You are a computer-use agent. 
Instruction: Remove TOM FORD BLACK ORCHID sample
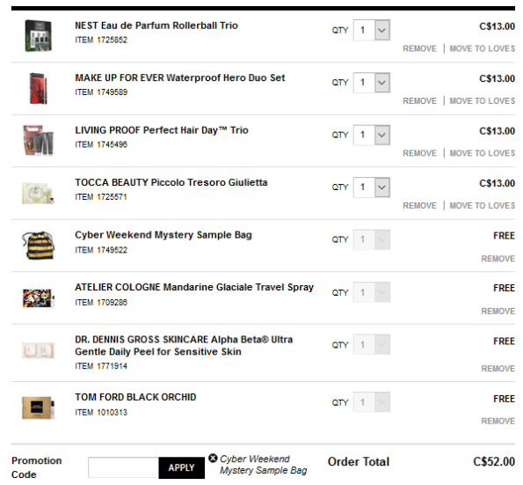pos(498,421)
